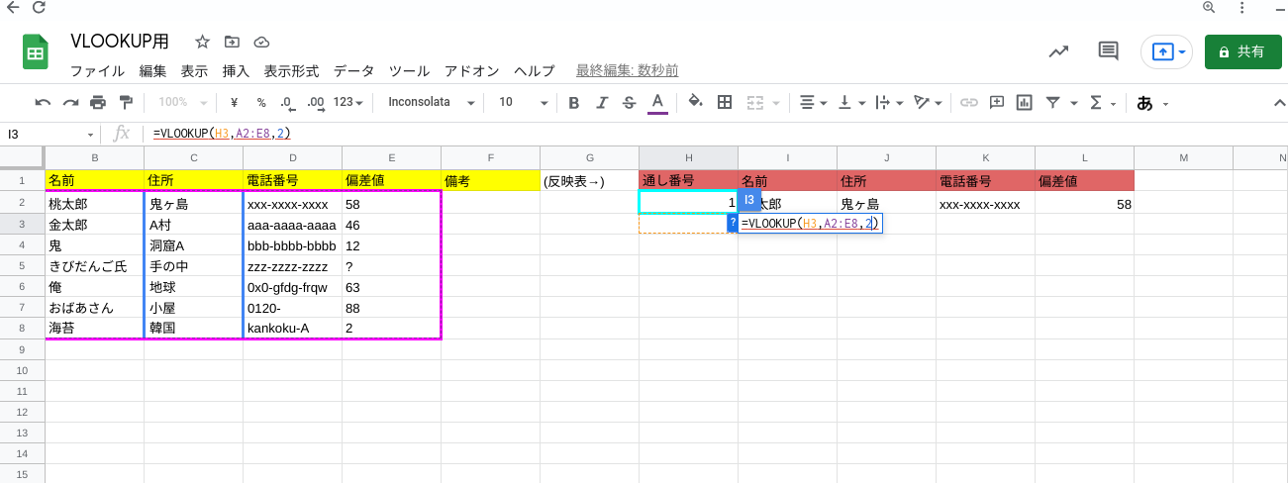The image size is (1288, 483).
Task: Toggle italic formatting
Action: 601,102
